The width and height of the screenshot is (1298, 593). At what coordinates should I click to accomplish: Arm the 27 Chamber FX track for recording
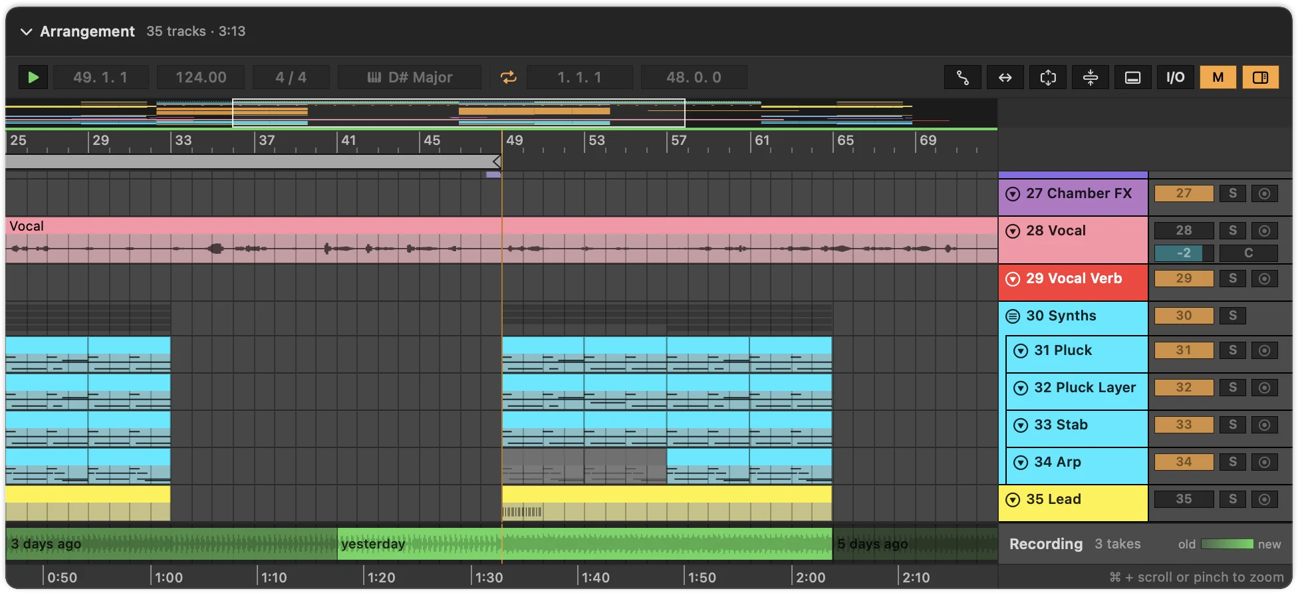point(1265,193)
